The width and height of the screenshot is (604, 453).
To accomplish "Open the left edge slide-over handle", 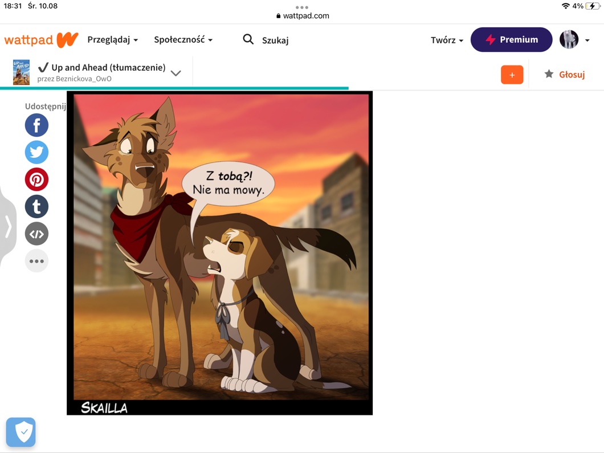I will tap(8, 226).
